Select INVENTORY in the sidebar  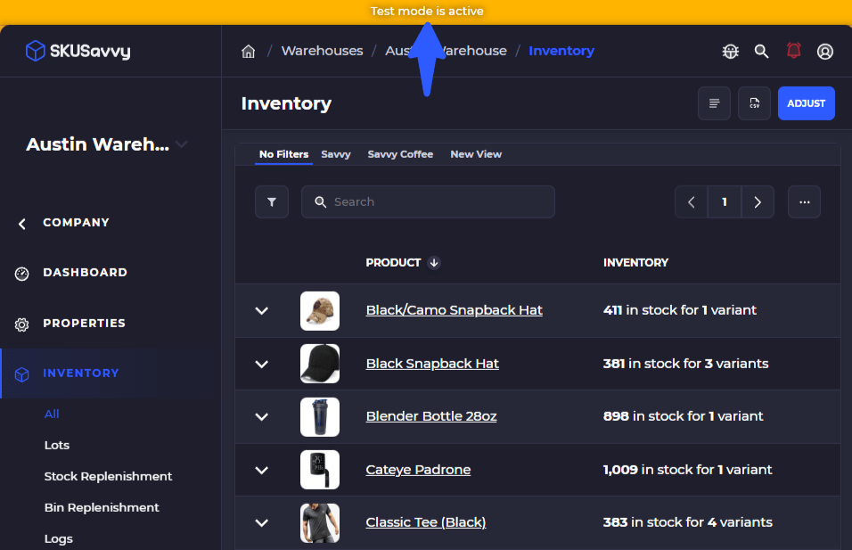[x=81, y=374]
